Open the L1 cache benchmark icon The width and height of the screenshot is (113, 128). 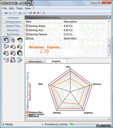pos(13,46)
